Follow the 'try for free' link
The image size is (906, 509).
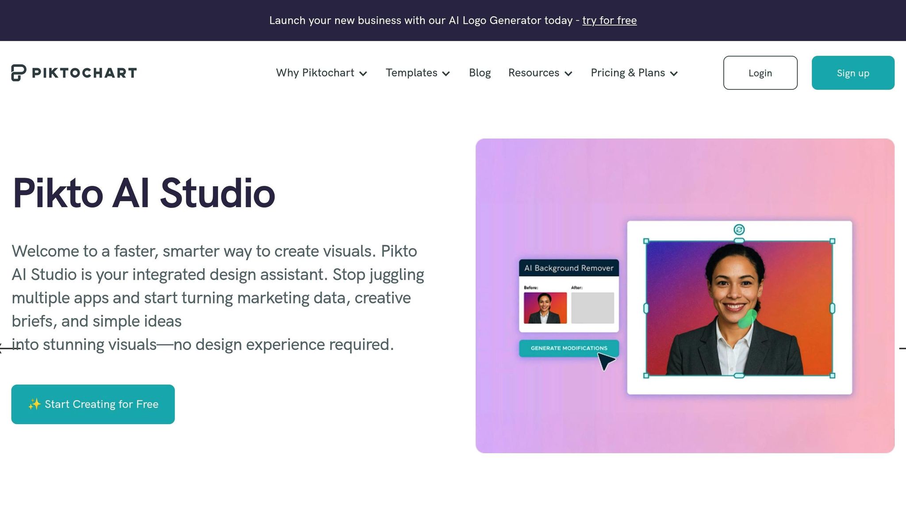(609, 20)
